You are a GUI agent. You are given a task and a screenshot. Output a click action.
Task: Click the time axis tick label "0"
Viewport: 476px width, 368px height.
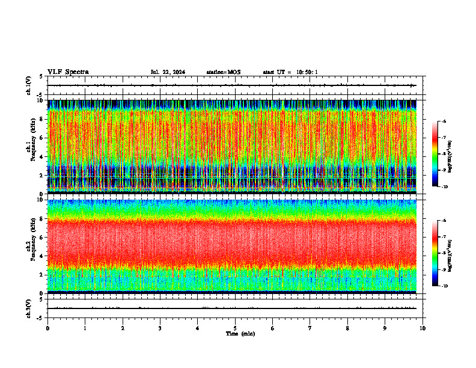(47, 328)
